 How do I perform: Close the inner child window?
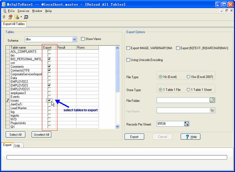coord(231,10)
